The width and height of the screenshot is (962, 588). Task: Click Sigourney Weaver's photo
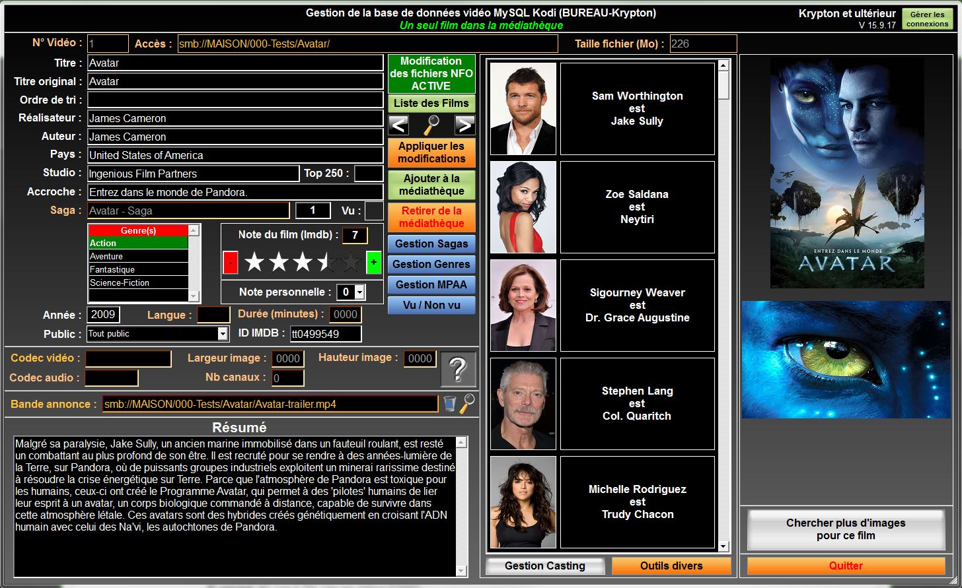[523, 306]
